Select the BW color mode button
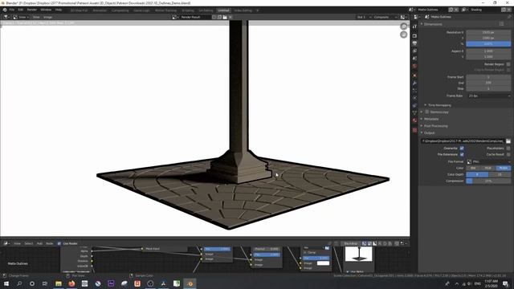Image resolution: width=514 pixels, height=289 pixels. pyautogui.click(x=473, y=168)
